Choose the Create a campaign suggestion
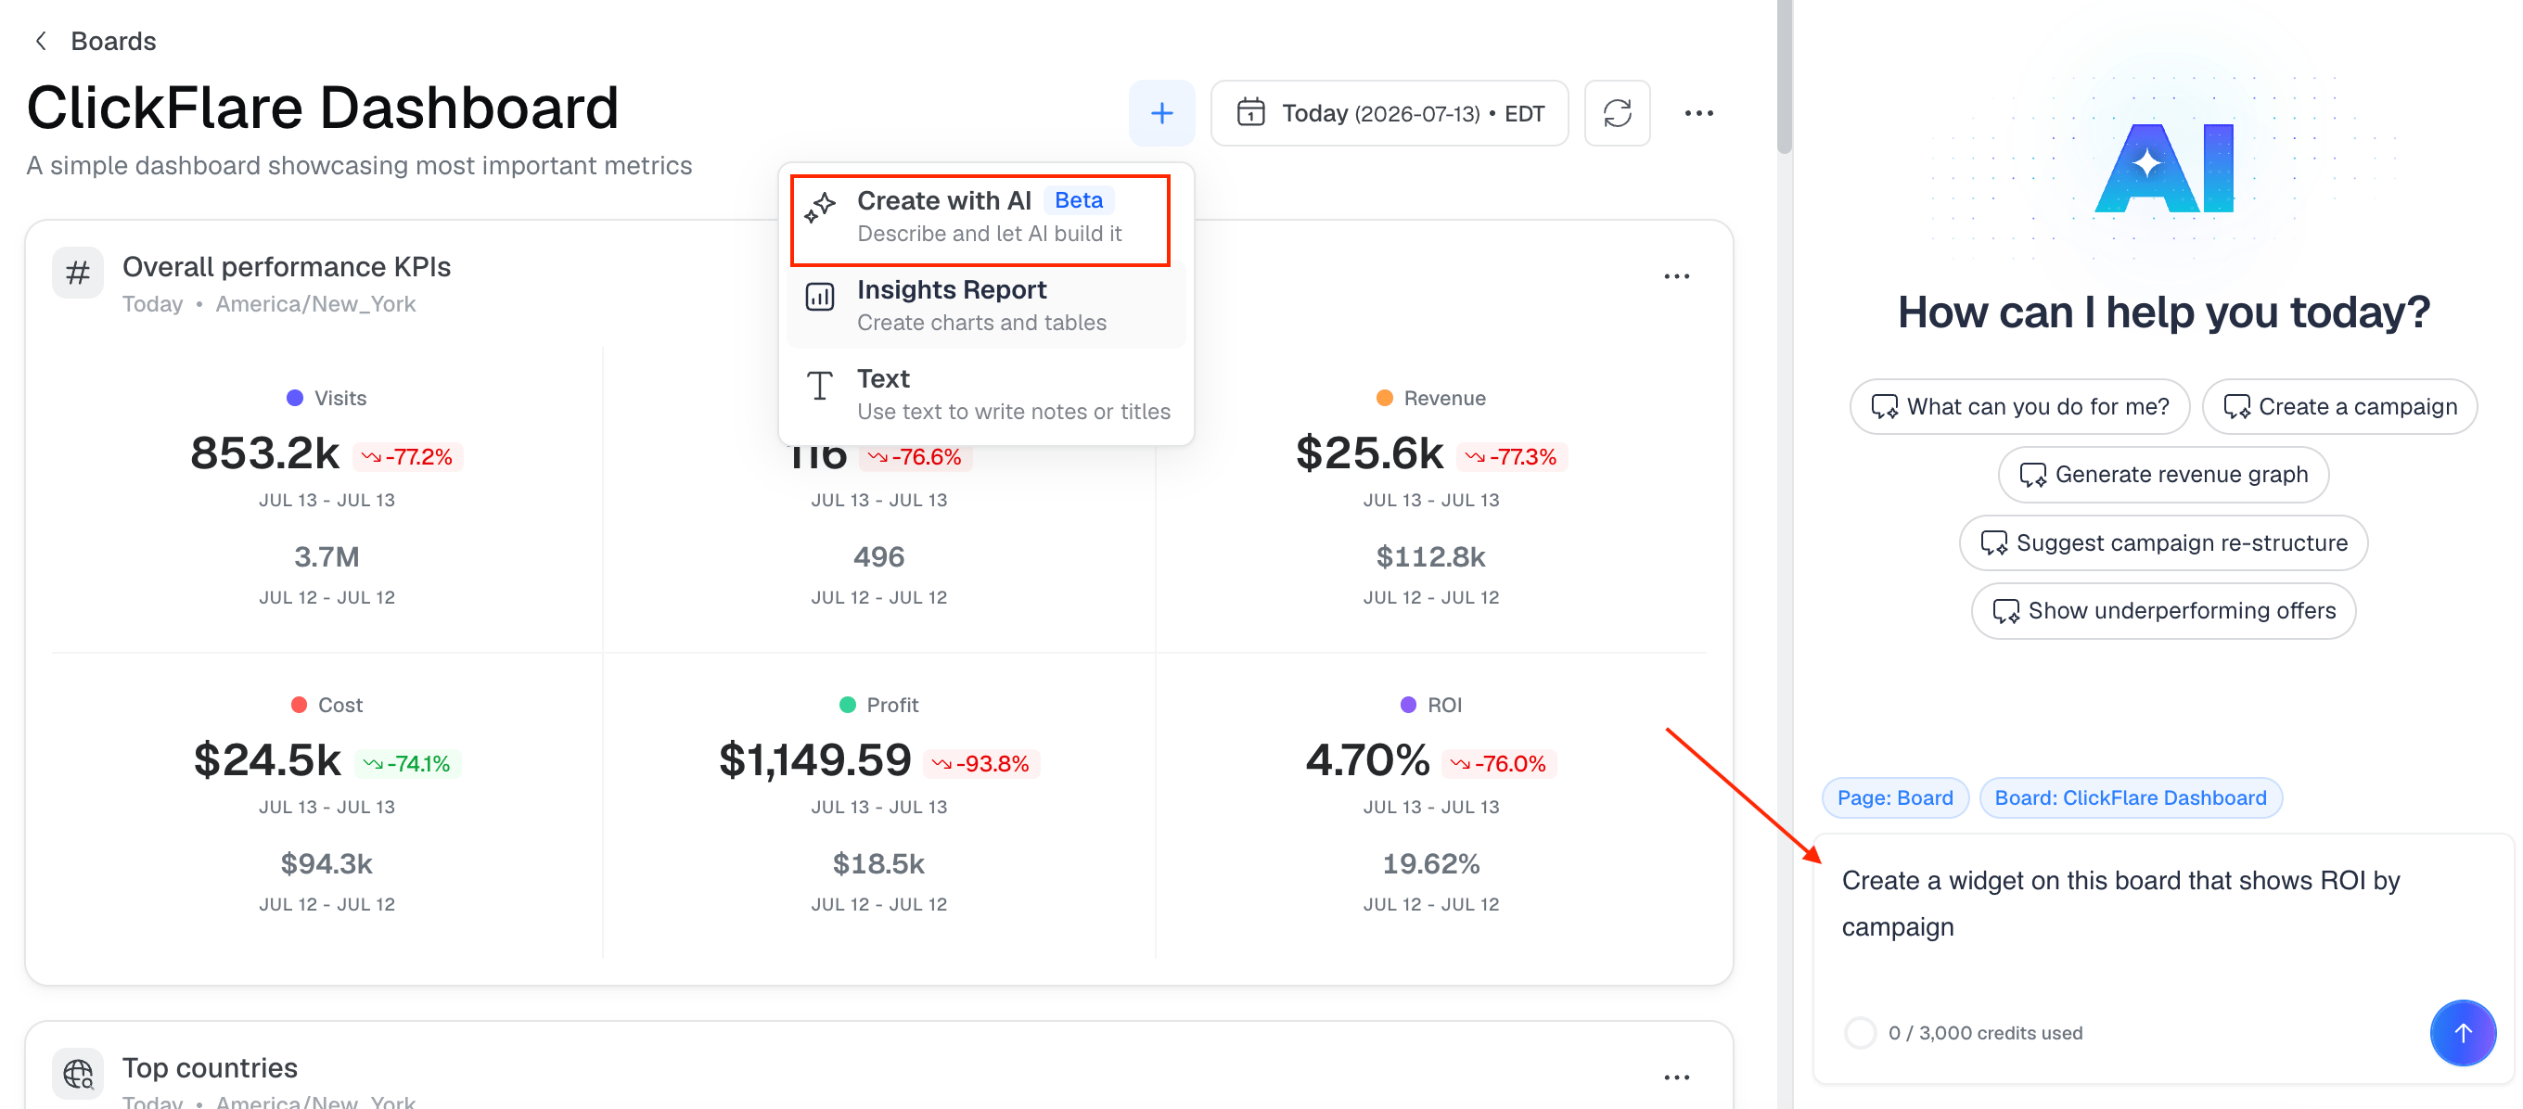Viewport: 2523px width, 1109px height. click(x=2340, y=406)
